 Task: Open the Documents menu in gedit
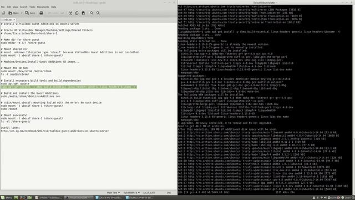click(x=43, y=7)
